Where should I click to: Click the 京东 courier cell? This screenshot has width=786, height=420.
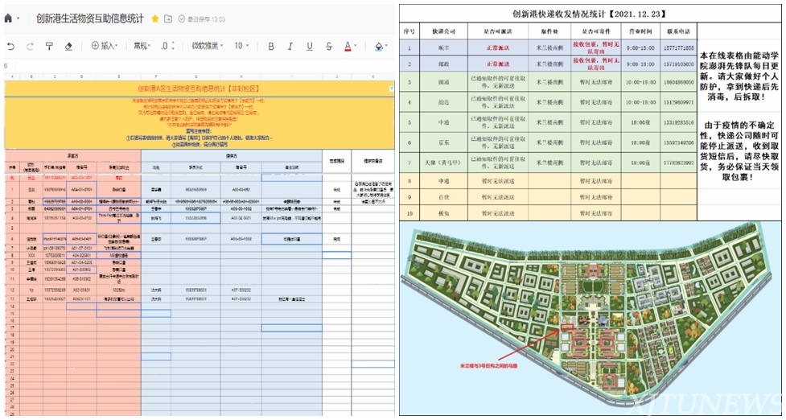coord(443,142)
